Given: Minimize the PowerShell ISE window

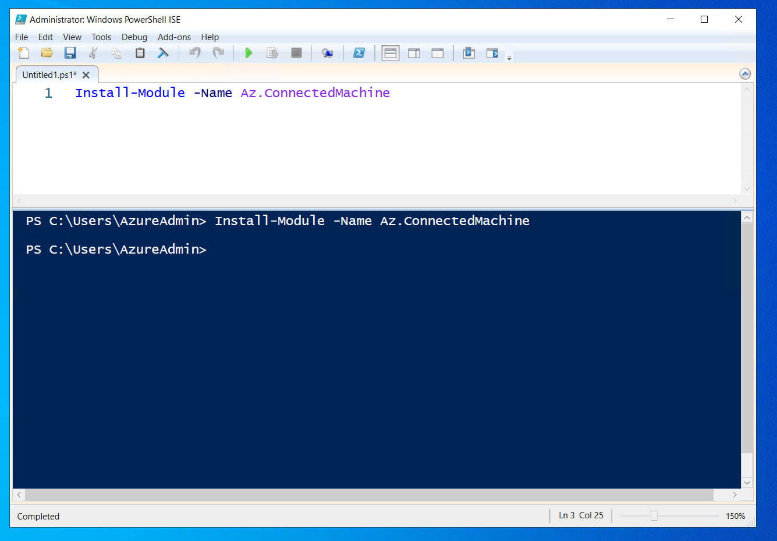Looking at the screenshot, I should [x=670, y=19].
